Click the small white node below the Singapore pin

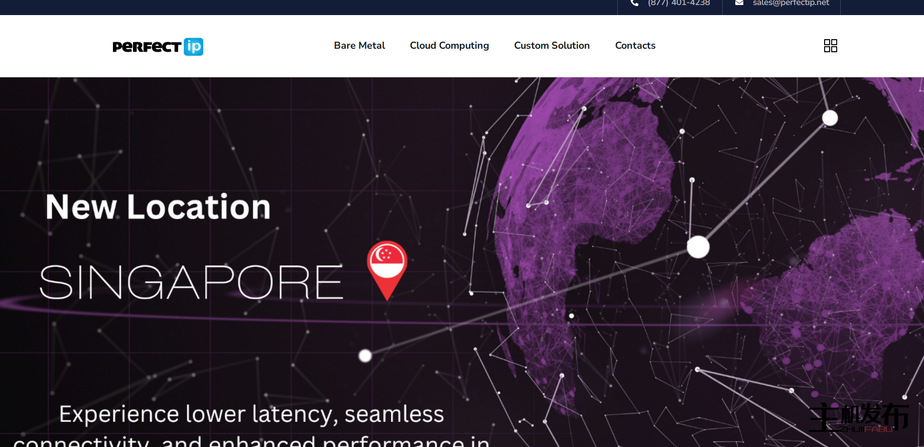click(x=365, y=356)
